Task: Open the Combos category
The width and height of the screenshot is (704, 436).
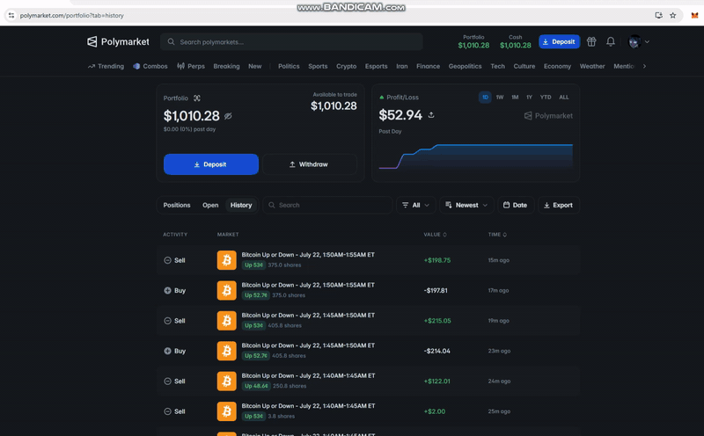Action: [150, 66]
